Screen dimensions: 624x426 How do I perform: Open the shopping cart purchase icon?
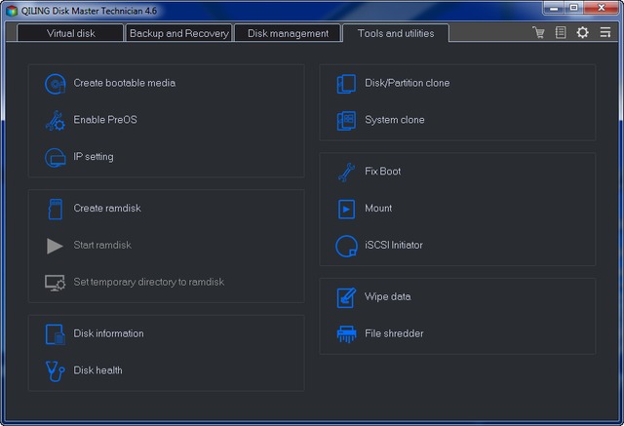tap(538, 33)
